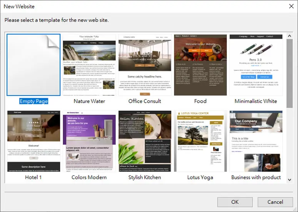This screenshot has height=212, width=298.
Task: Click the Lotus Yoga caption text
Action: coord(200,177)
